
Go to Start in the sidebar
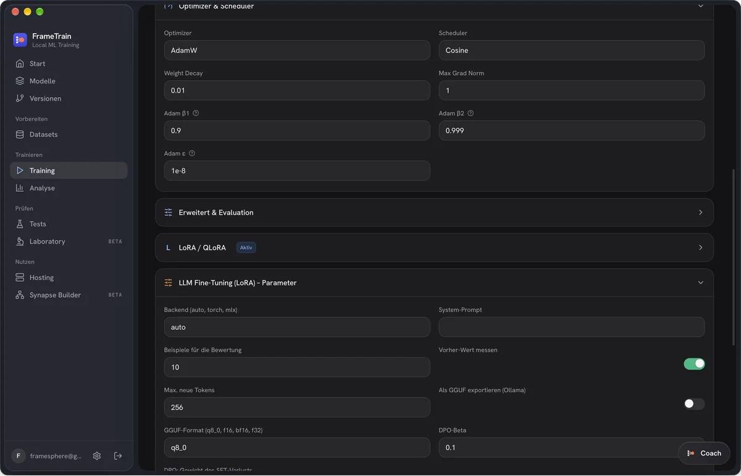pyautogui.click(x=69, y=64)
